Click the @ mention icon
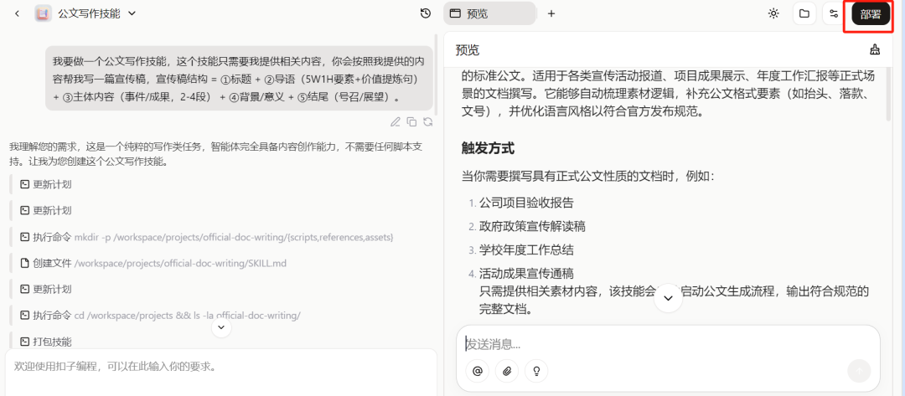This screenshot has width=905, height=396. click(478, 371)
